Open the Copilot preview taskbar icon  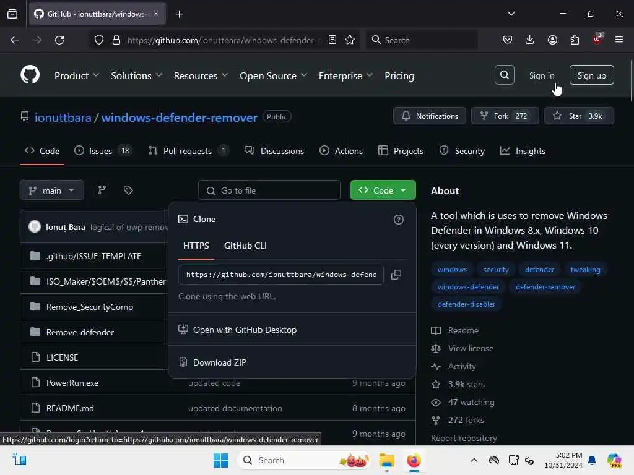(x=614, y=460)
